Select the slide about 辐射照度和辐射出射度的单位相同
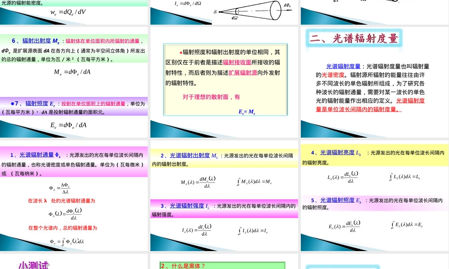The image size is (449, 269). click(224, 82)
